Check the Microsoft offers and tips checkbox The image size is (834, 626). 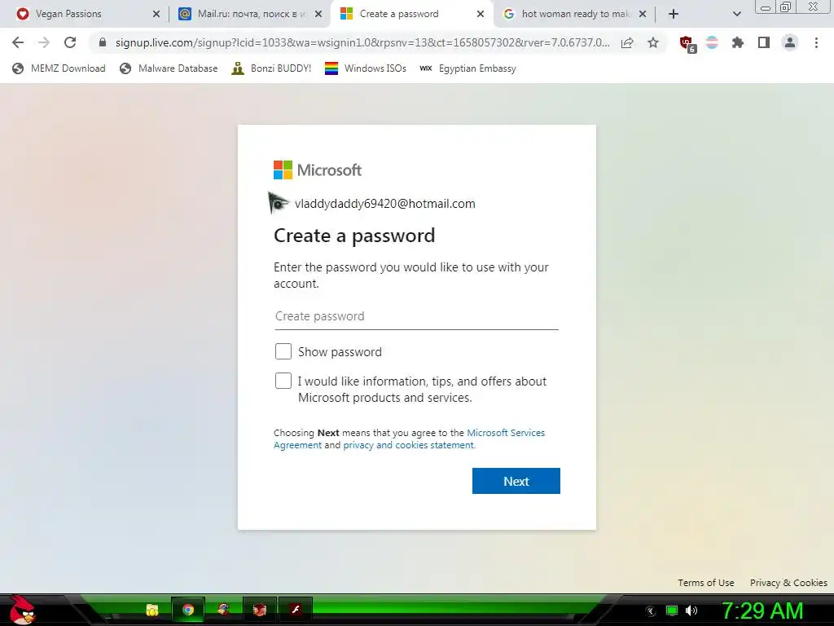point(283,381)
